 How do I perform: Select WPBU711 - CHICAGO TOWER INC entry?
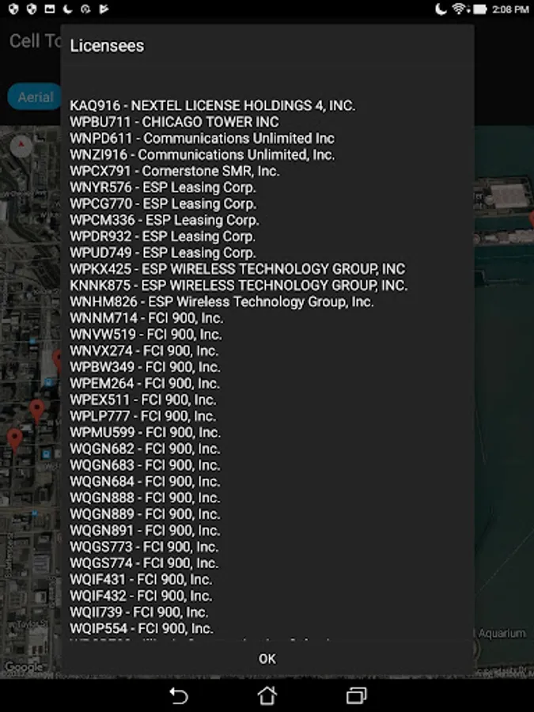coord(174,122)
